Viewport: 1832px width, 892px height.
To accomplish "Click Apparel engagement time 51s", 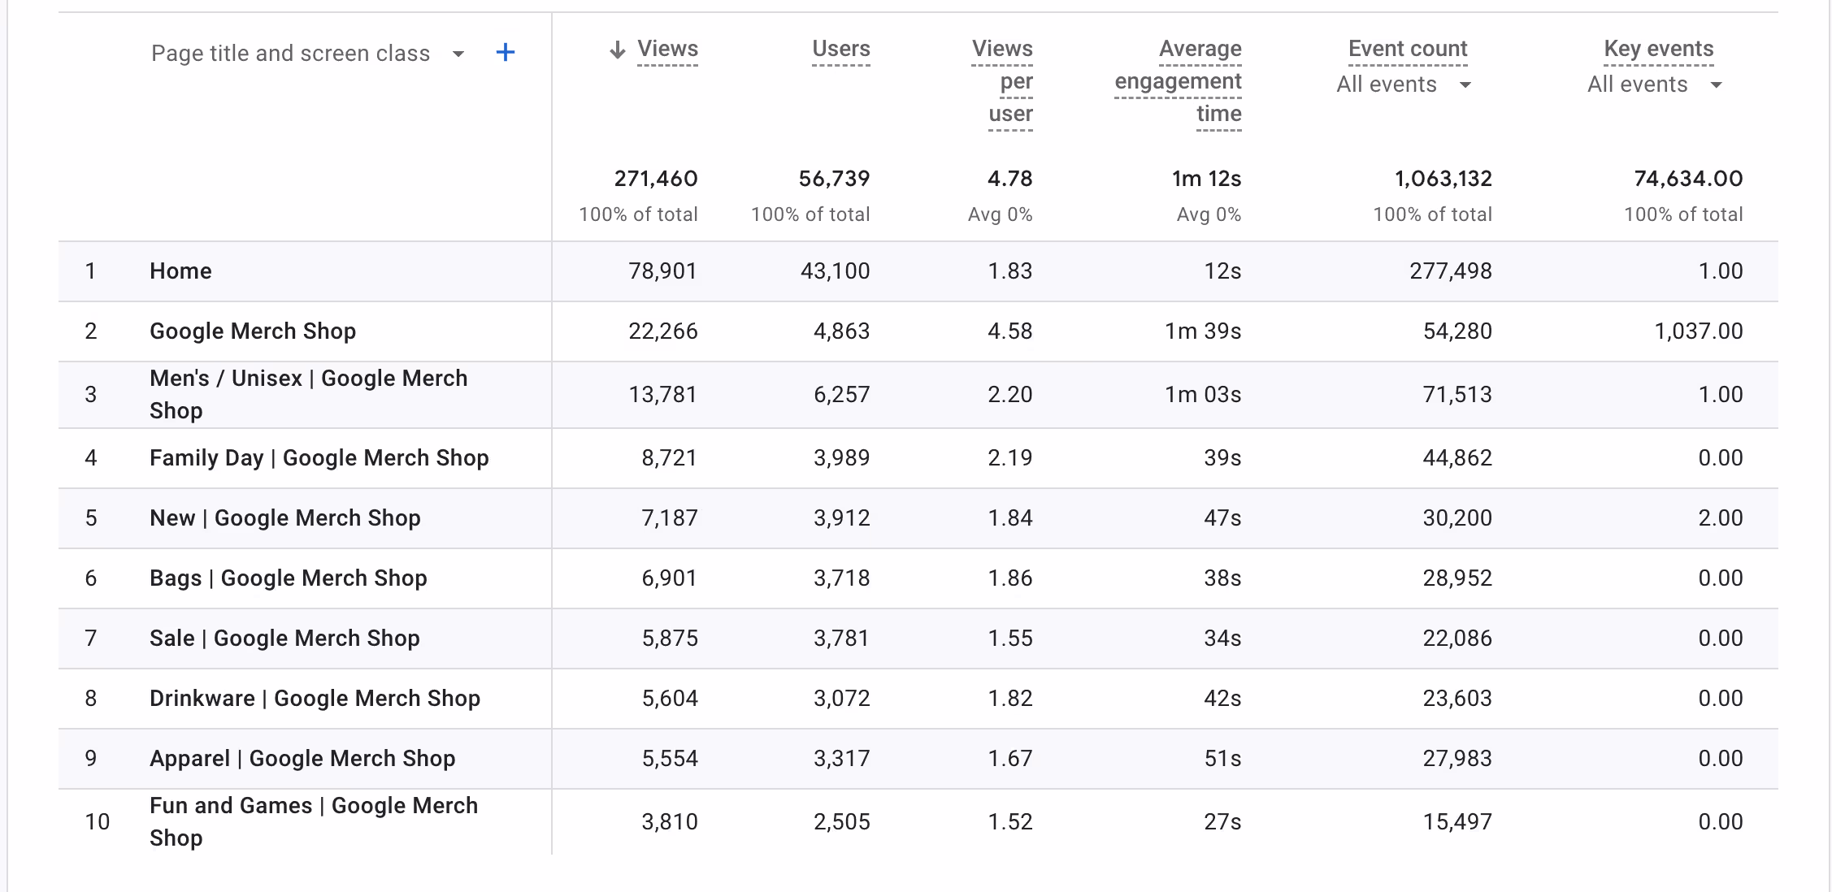I will 1222,759.
